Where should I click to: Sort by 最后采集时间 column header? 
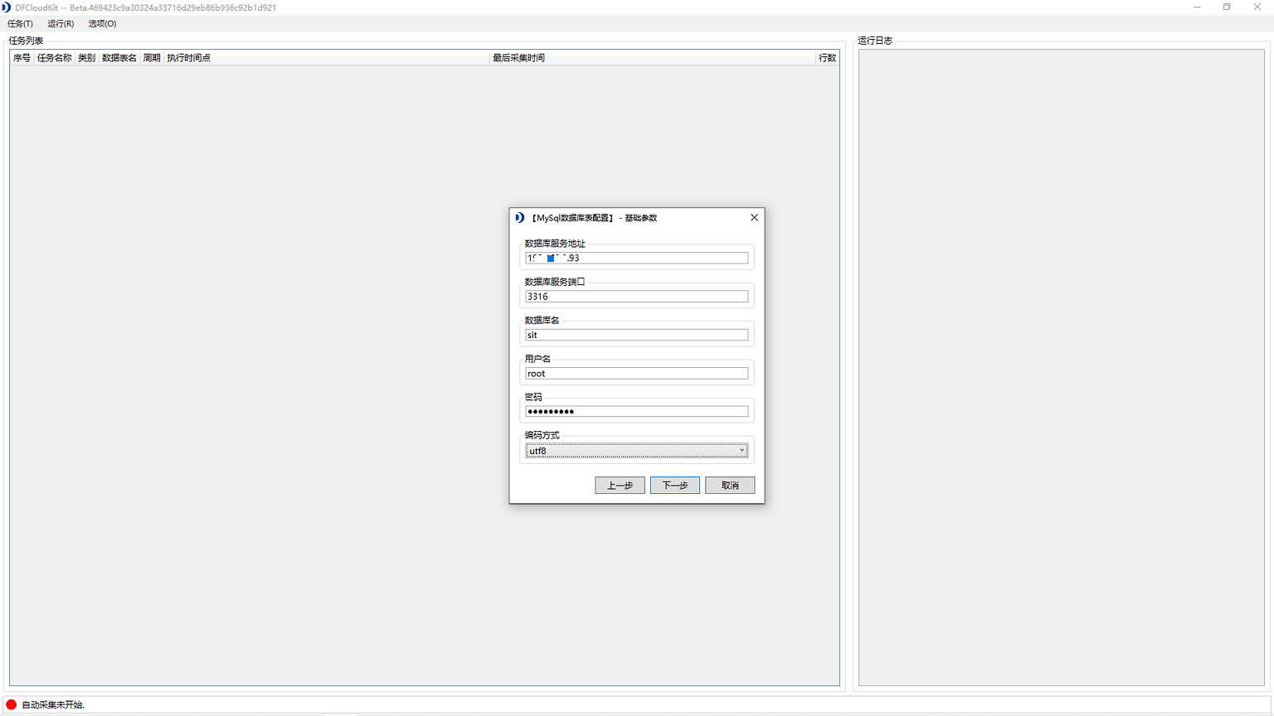(653, 58)
